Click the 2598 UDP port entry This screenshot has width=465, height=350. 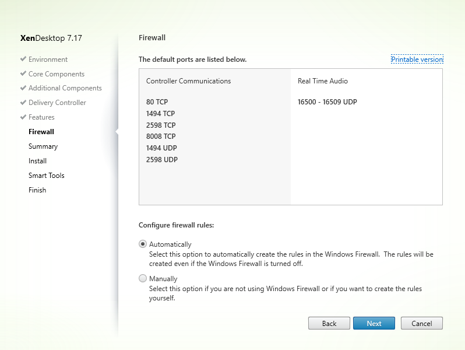(x=161, y=159)
